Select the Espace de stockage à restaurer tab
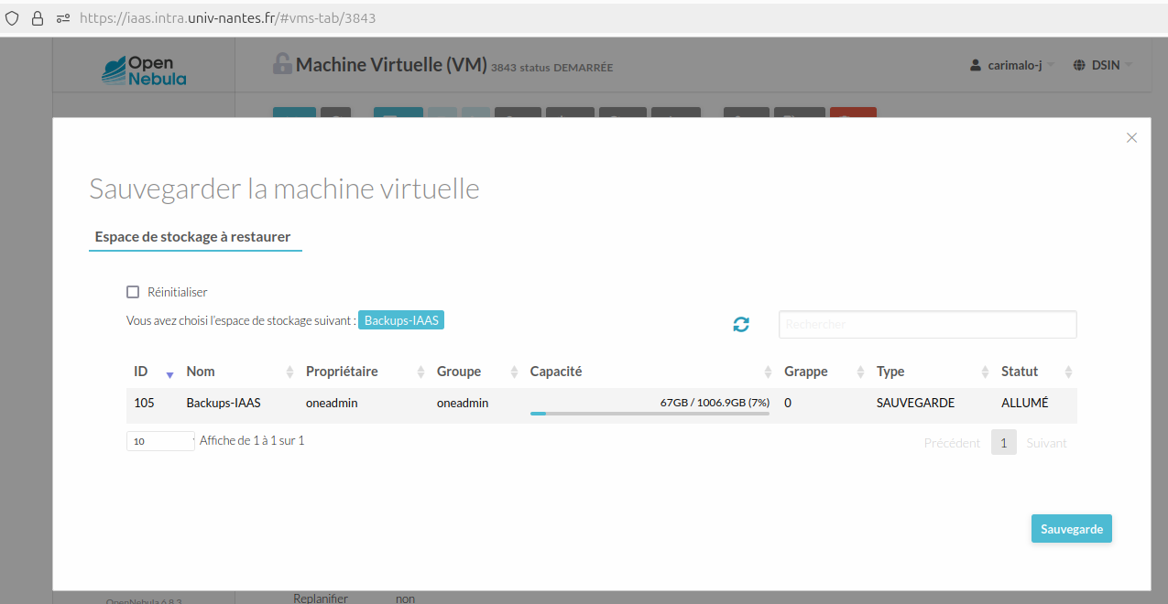 pyautogui.click(x=195, y=236)
